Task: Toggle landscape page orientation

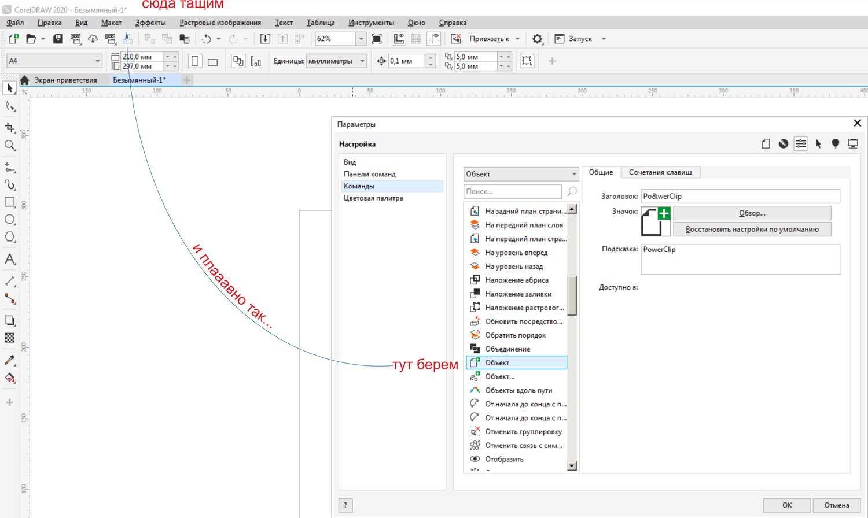Action: point(213,61)
